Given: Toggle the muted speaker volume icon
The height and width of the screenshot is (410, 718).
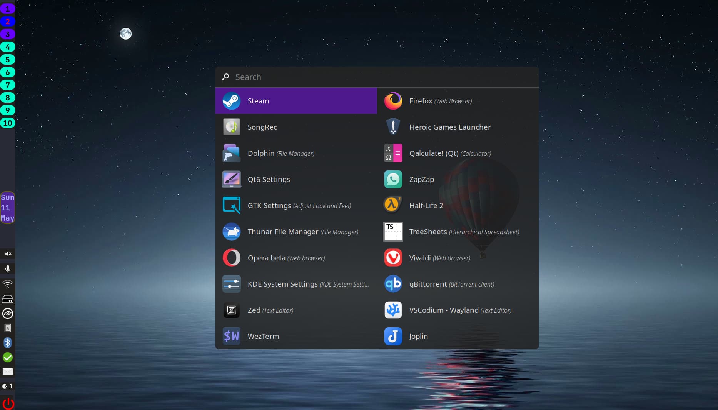Looking at the screenshot, I should tap(8, 254).
